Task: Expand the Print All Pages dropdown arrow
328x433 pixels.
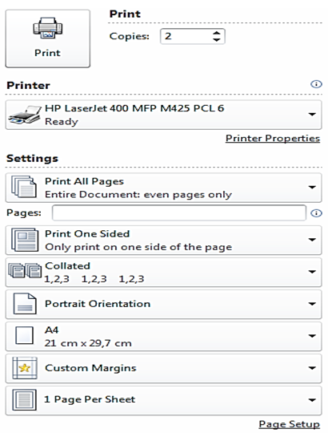Action: (x=312, y=188)
